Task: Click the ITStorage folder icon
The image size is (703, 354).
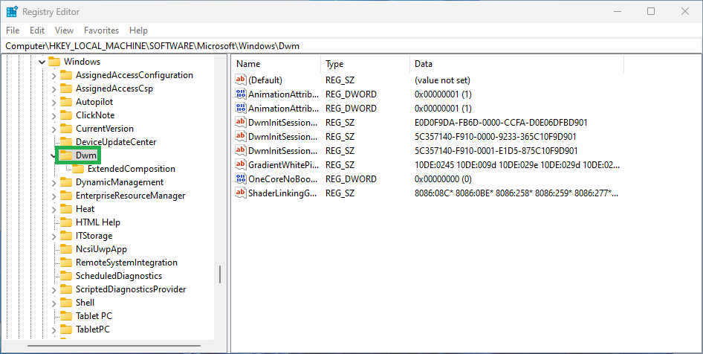Action: (66, 236)
